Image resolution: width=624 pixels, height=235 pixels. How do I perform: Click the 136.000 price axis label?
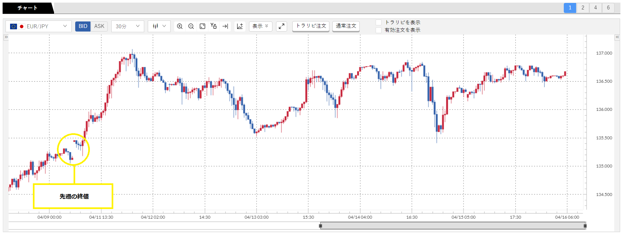coord(604,110)
